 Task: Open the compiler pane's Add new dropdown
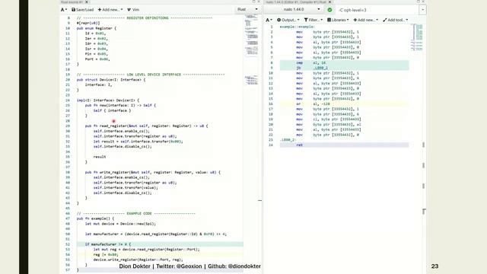pyautogui.click(x=366, y=20)
